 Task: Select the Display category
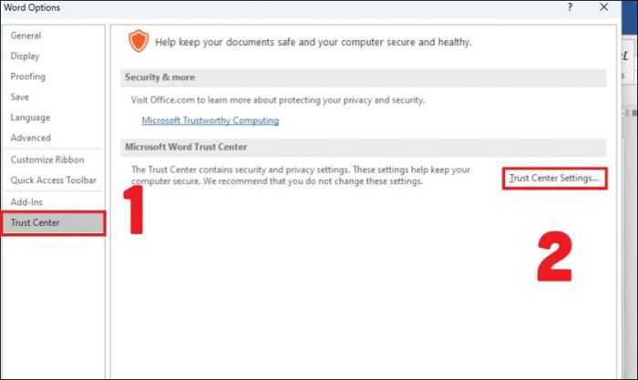point(25,56)
